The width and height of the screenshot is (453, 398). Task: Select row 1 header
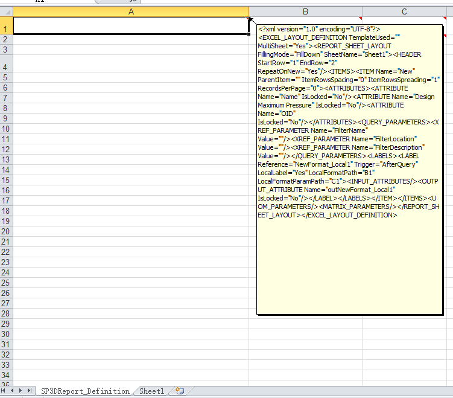click(7, 25)
